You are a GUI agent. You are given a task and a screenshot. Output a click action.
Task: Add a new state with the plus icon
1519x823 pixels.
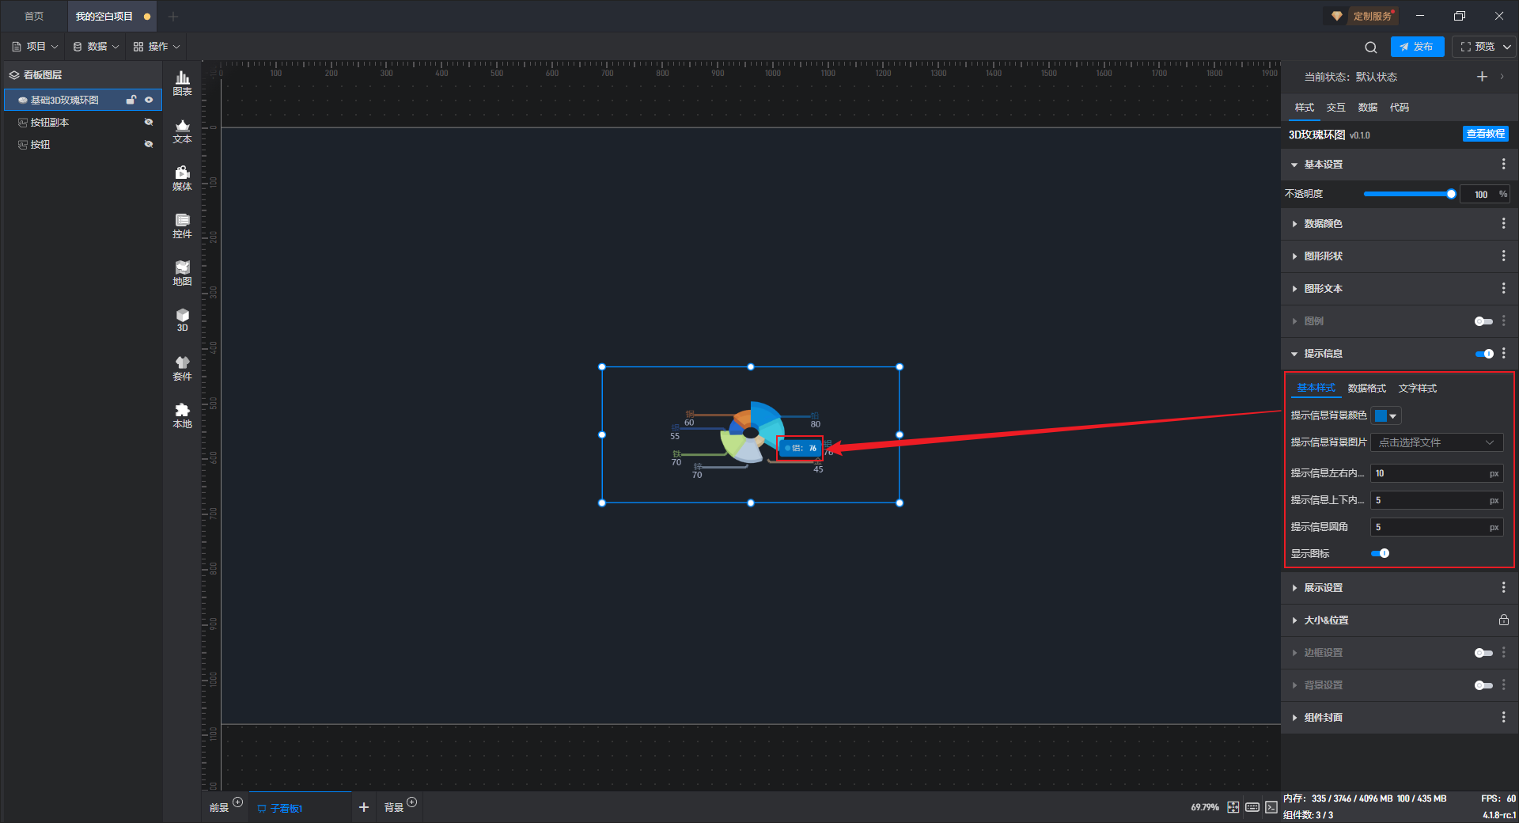coord(1482,77)
